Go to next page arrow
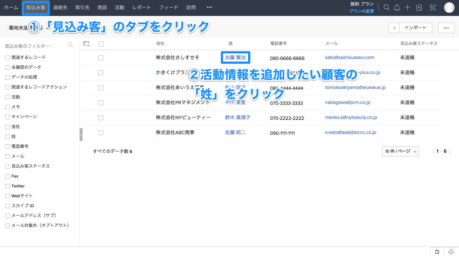 coord(450,151)
